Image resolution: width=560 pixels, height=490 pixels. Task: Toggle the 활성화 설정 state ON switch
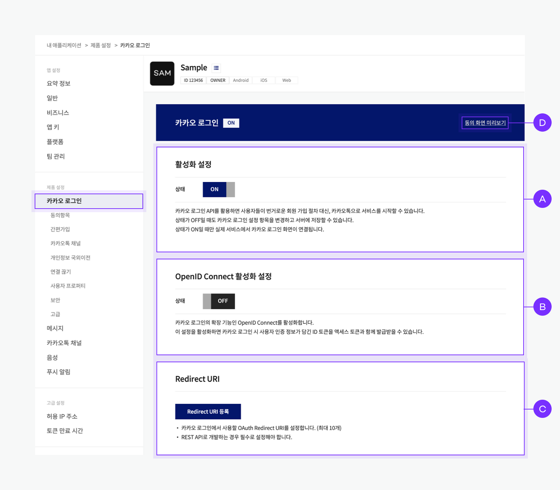click(x=219, y=189)
